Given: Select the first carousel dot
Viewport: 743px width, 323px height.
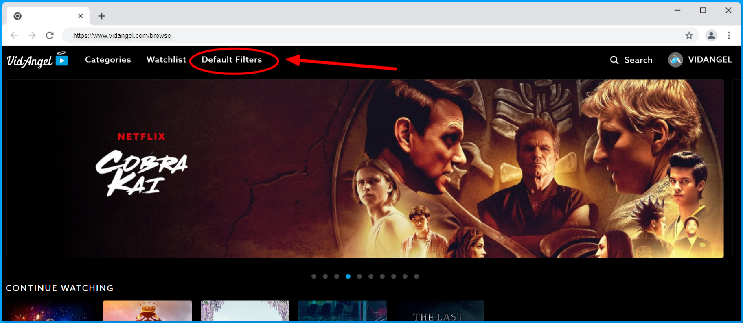Looking at the screenshot, I should [314, 276].
